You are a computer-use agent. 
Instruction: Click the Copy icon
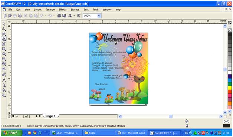[x=31, y=16]
